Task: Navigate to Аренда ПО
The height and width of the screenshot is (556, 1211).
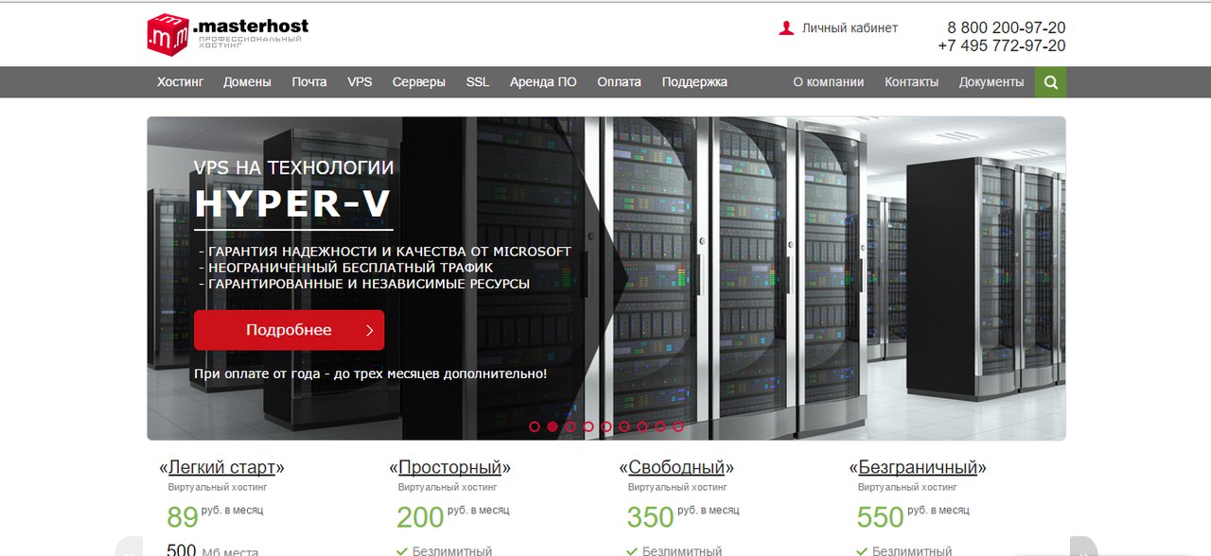Action: 543,82
